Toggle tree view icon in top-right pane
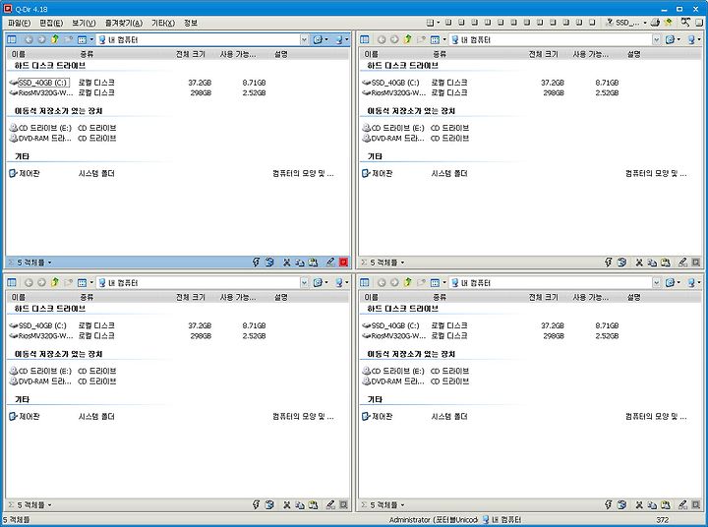 pyautogui.click(x=365, y=39)
